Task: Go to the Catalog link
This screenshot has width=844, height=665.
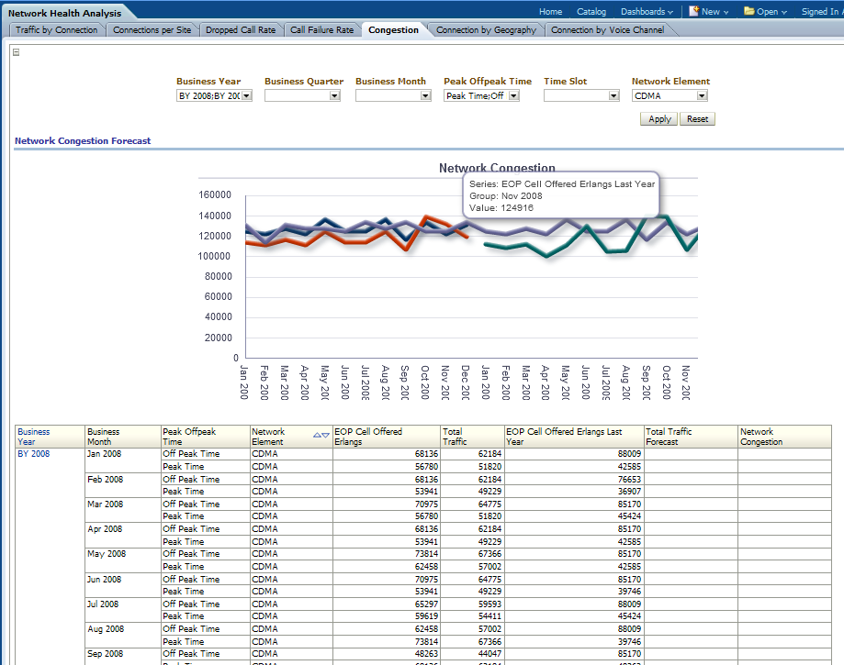Action: coord(591,12)
